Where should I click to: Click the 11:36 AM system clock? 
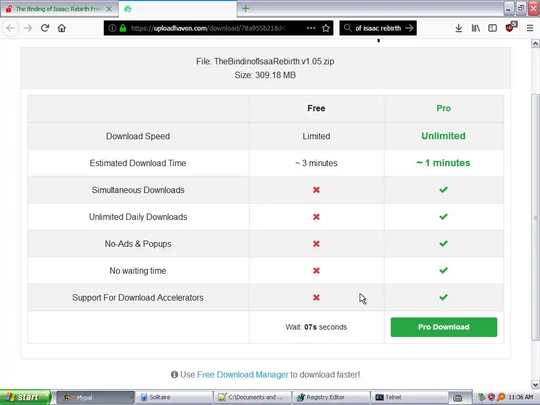(520, 398)
